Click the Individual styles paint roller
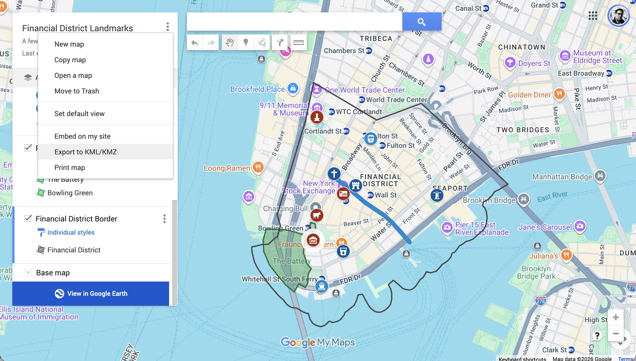This screenshot has width=636, height=361. 41,232
